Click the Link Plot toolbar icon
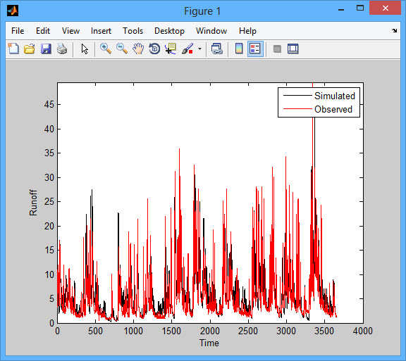 click(x=216, y=49)
